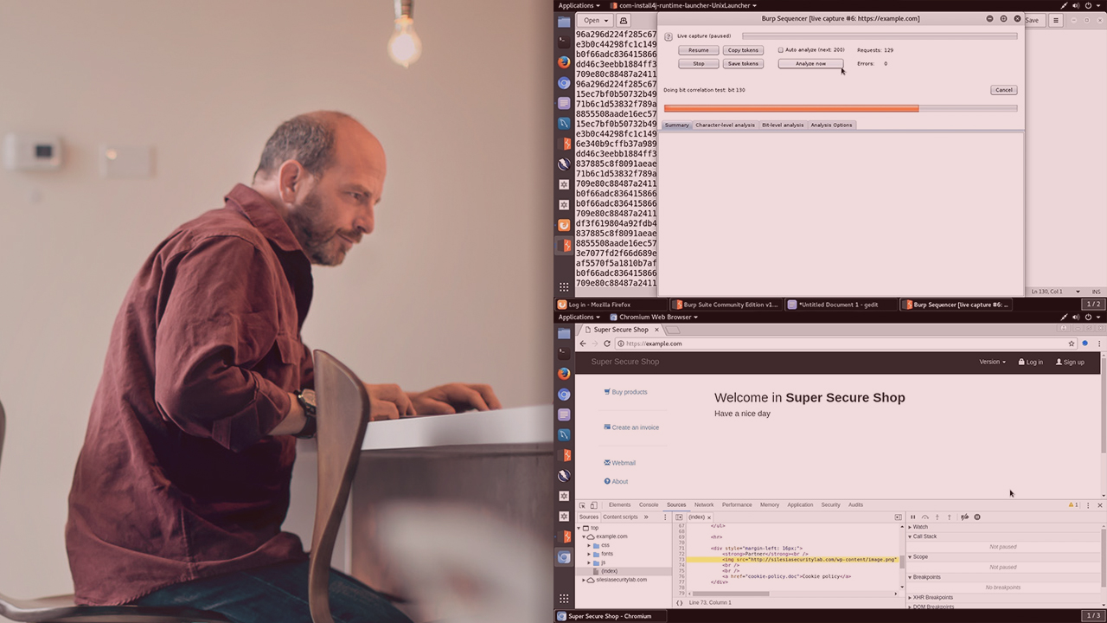
Task: Switch to the Summary tab
Action: pyautogui.click(x=677, y=125)
